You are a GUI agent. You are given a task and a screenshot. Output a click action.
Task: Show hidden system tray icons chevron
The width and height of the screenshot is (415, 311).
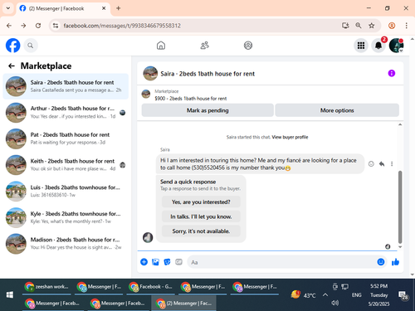click(x=325, y=295)
